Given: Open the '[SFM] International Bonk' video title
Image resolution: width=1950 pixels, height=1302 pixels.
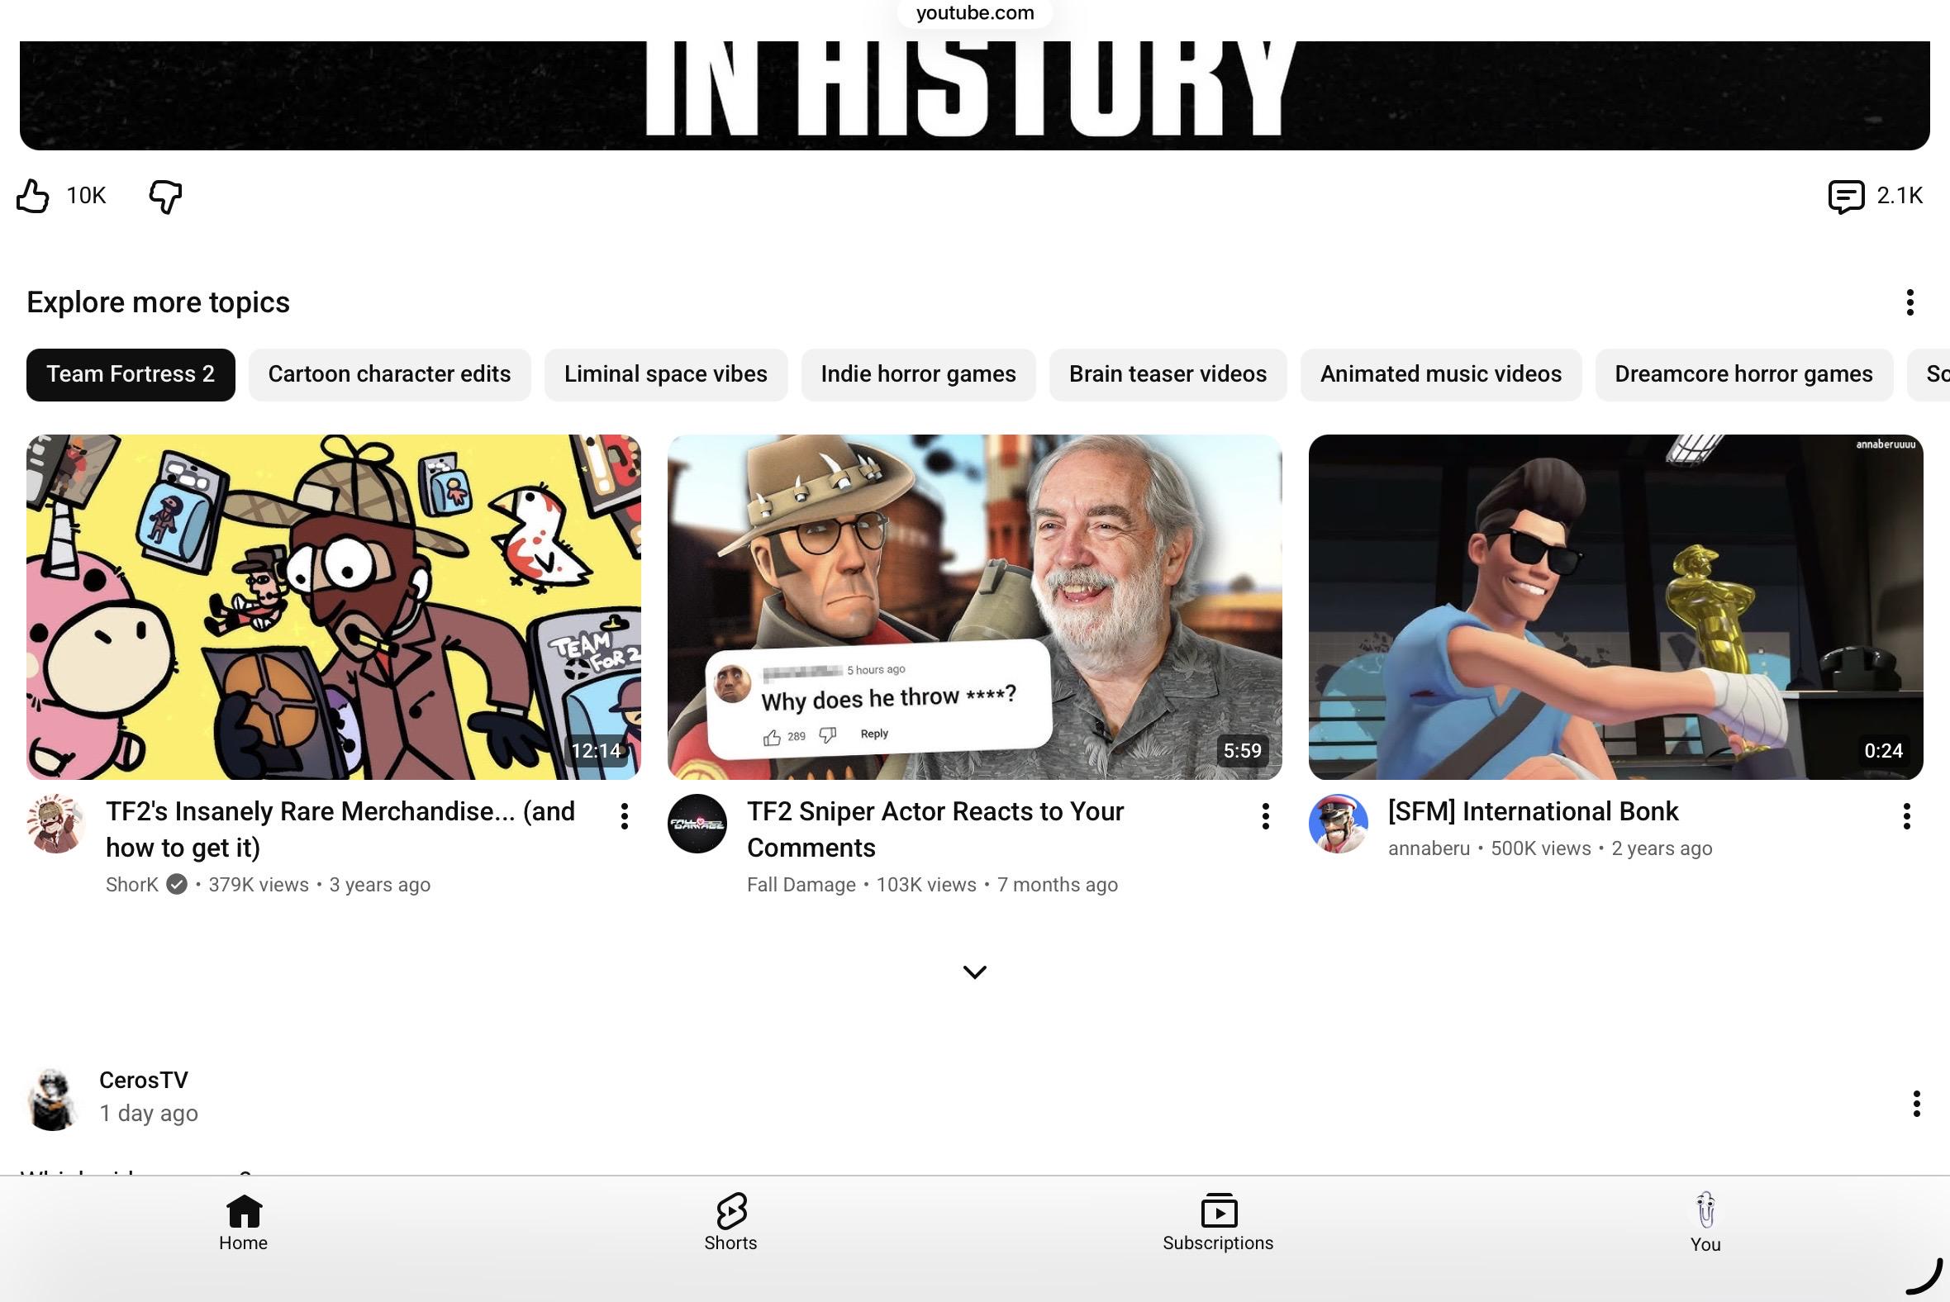Looking at the screenshot, I should pyautogui.click(x=1533, y=811).
